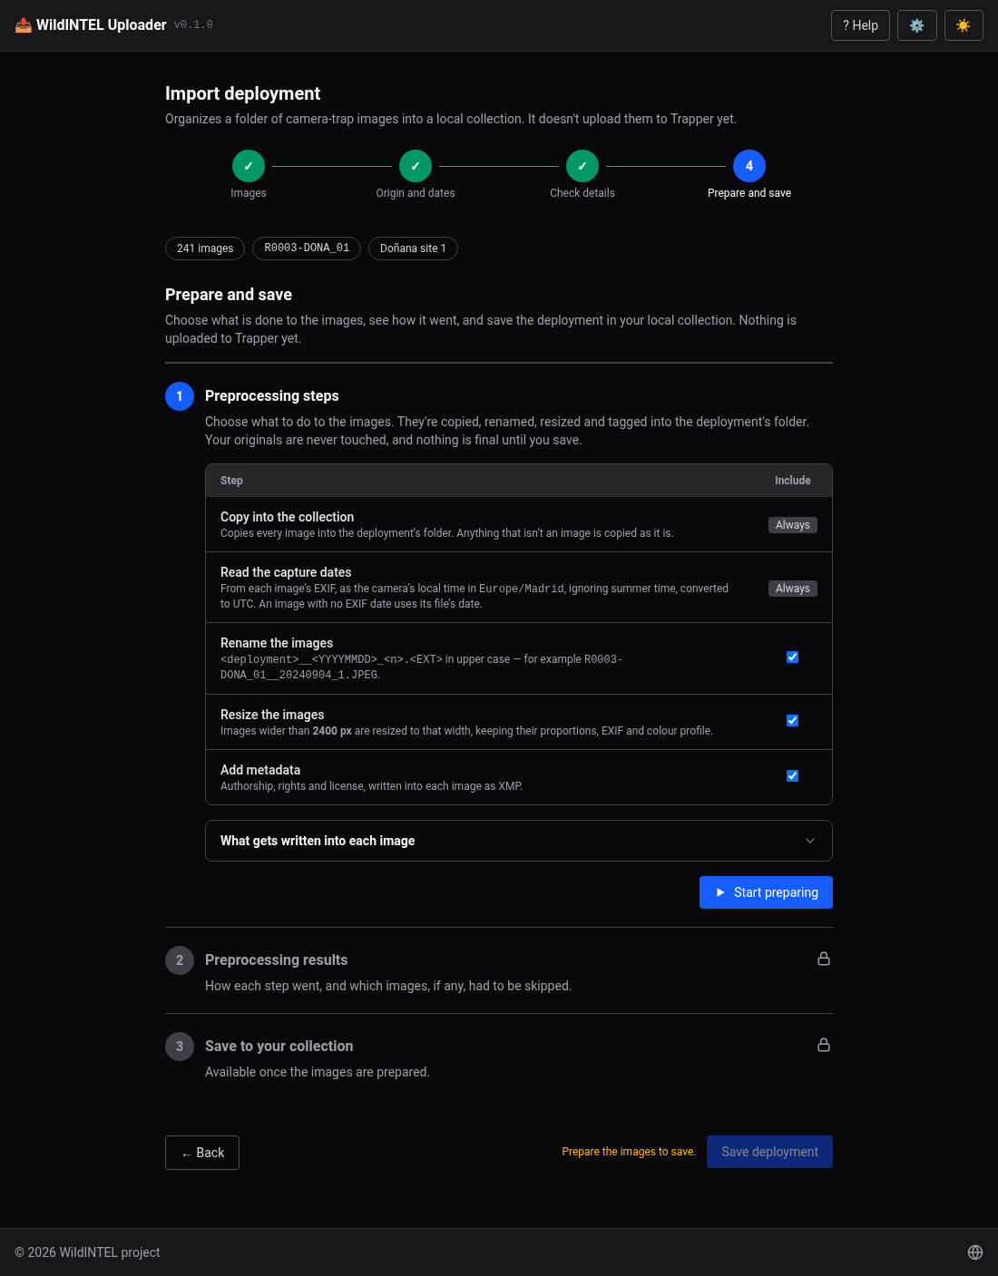Image resolution: width=998 pixels, height=1276 pixels.
Task: Switch theme using the sun icon
Action: click(x=964, y=25)
